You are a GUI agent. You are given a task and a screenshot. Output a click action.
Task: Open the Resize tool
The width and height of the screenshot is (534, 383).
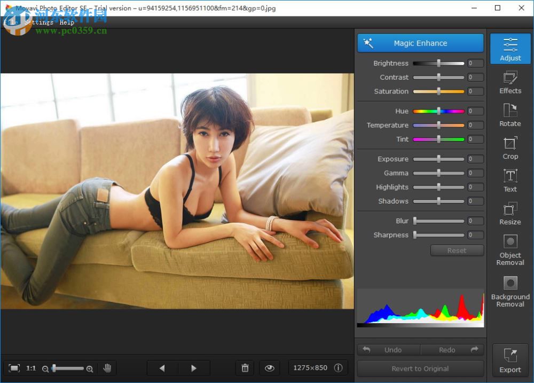[x=509, y=214]
